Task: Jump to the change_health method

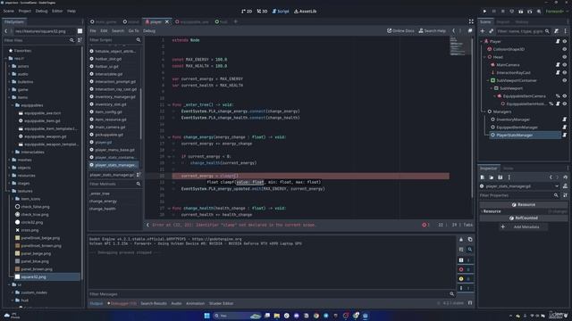Action: pos(103,209)
